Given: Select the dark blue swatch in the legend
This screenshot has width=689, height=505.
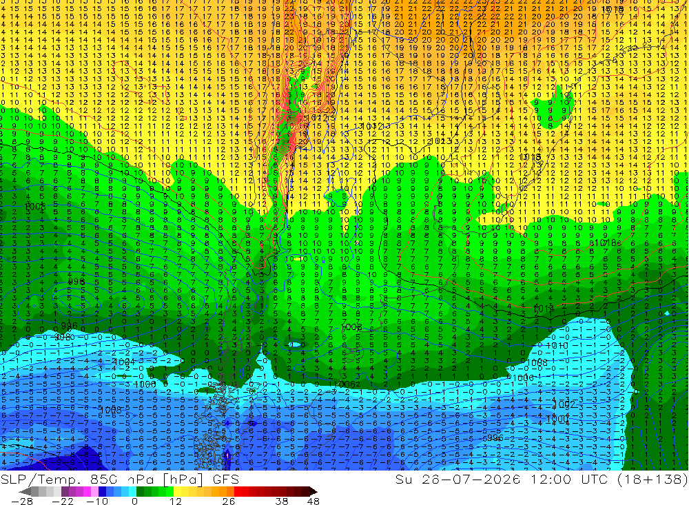Looking at the screenshot, I should coord(102,491).
